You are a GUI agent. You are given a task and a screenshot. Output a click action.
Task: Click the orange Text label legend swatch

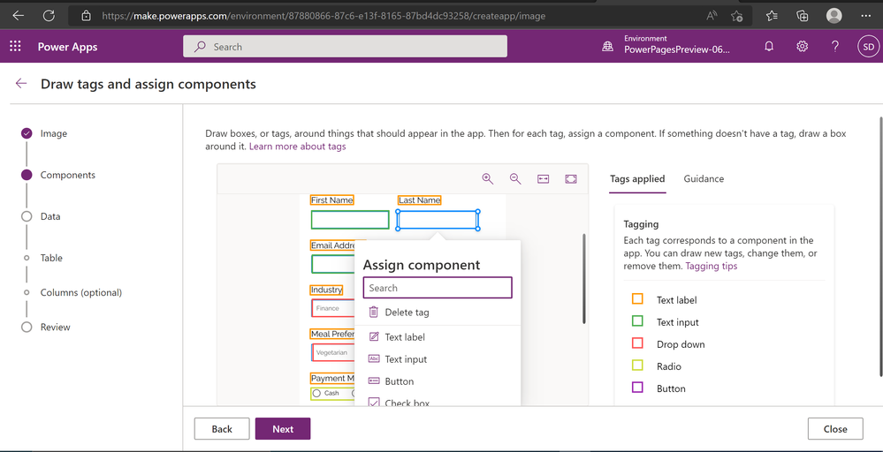pyautogui.click(x=637, y=298)
